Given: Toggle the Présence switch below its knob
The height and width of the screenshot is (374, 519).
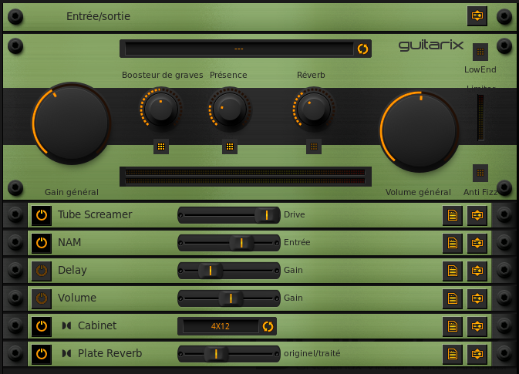Looking at the screenshot, I should point(230,147).
